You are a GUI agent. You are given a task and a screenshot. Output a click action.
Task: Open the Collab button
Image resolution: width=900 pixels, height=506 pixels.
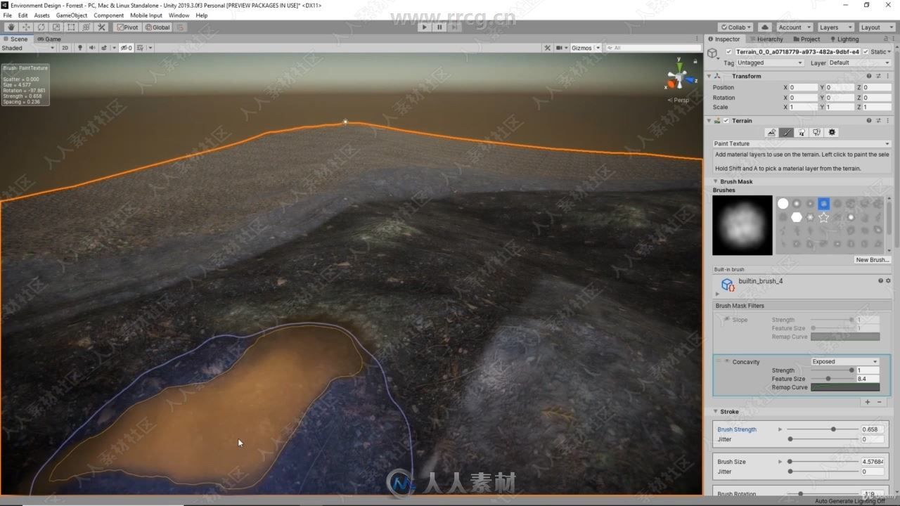coord(735,27)
